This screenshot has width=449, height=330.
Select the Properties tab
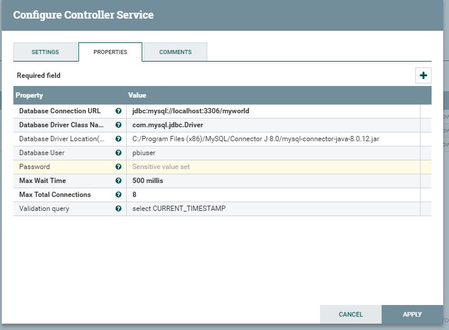point(110,52)
